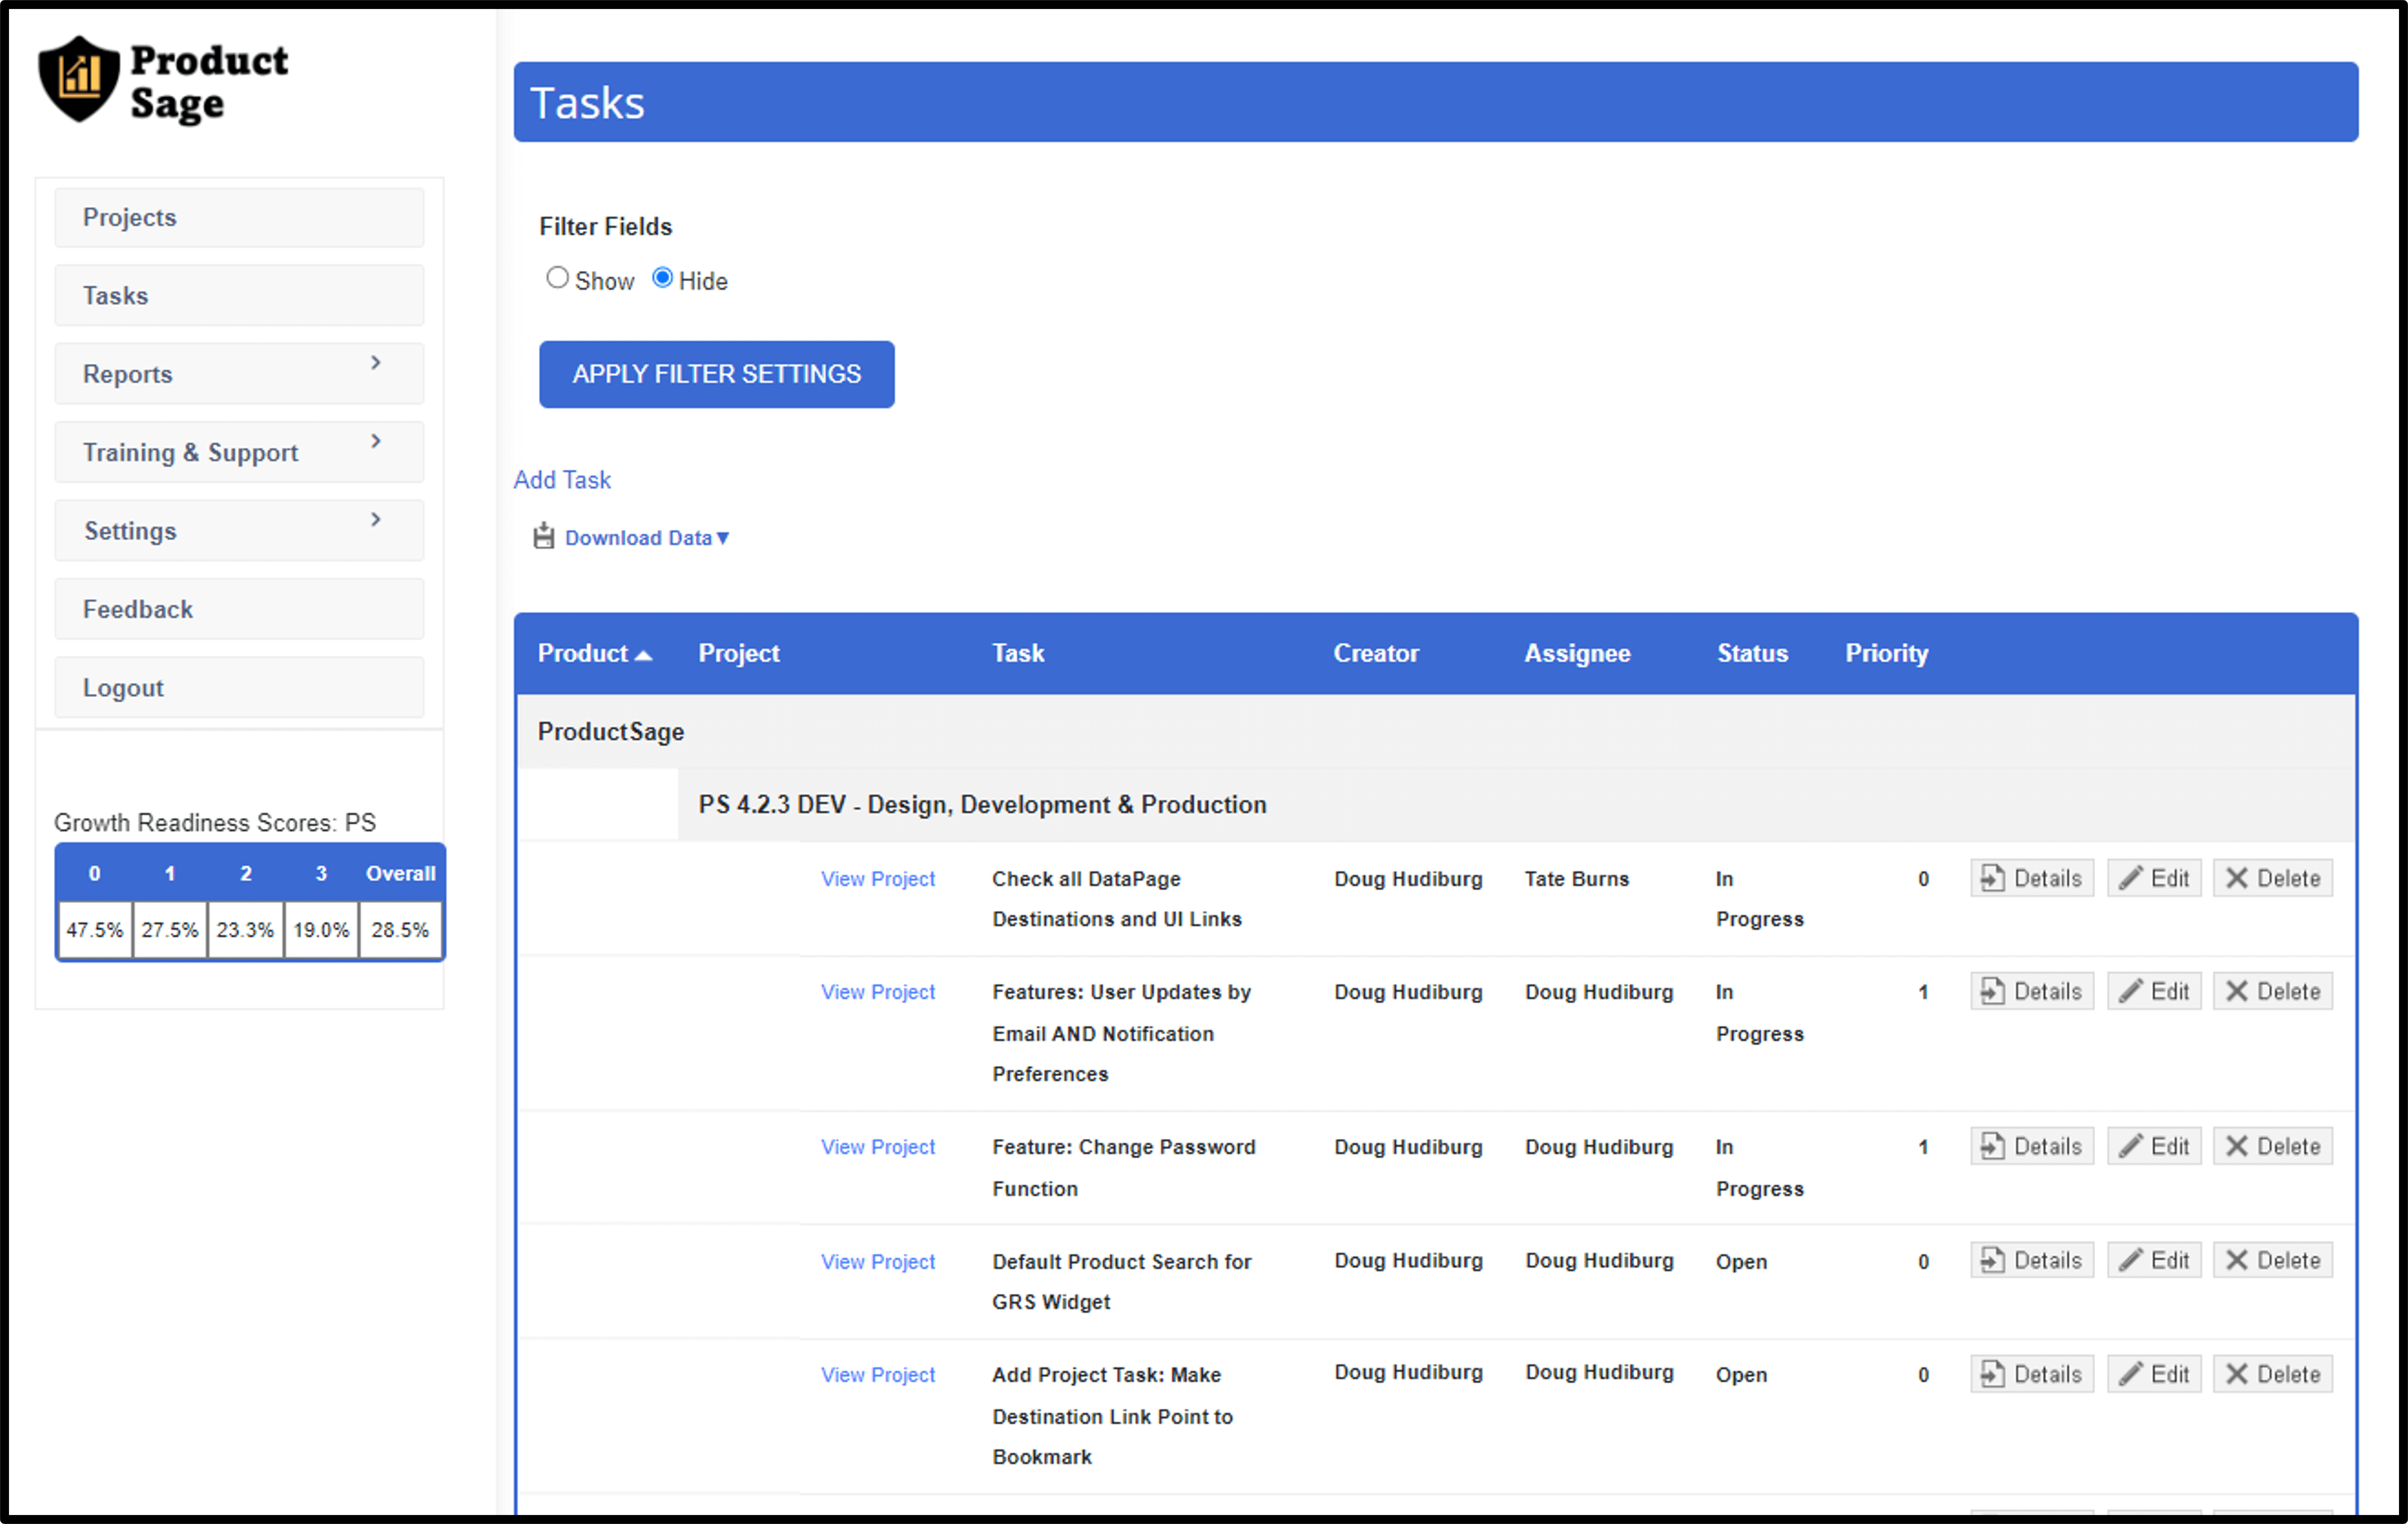Image resolution: width=2408 pixels, height=1524 pixels.
Task: Click the Product Sage shield logo
Action: click(x=79, y=79)
